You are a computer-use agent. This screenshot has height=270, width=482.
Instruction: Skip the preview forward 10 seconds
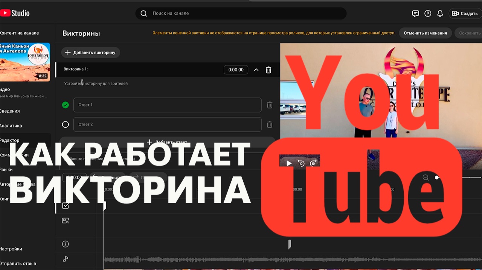(313, 163)
